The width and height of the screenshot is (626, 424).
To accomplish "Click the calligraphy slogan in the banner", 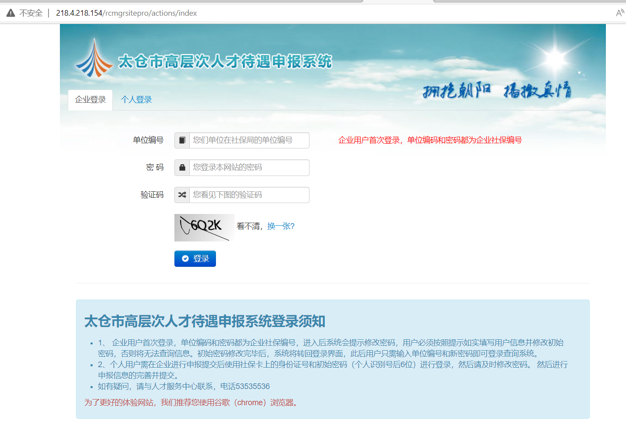I will pyautogui.click(x=497, y=90).
